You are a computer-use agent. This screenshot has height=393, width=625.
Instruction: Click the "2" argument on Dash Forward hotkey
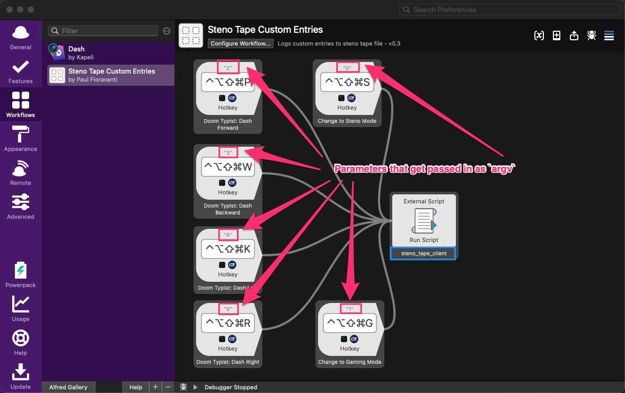(x=227, y=67)
